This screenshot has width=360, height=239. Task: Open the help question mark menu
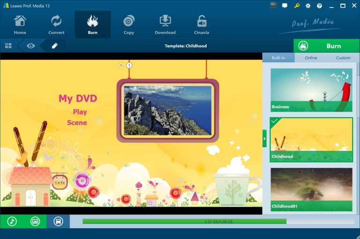click(319, 6)
